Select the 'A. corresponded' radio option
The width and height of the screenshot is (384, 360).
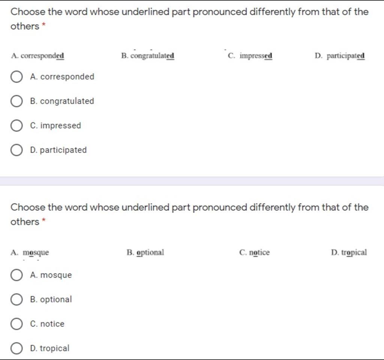[x=16, y=76]
